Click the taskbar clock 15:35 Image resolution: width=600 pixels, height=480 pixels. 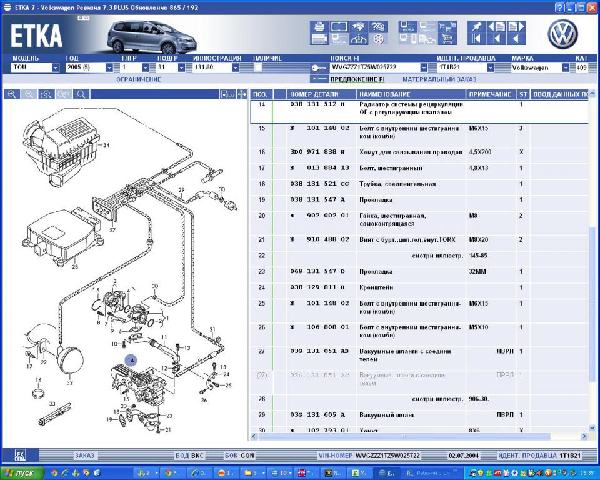[x=587, y=473]
